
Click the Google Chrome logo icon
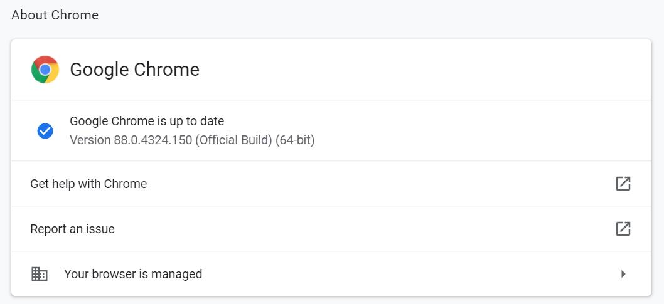pyautogui.click(x=45, y=70)
